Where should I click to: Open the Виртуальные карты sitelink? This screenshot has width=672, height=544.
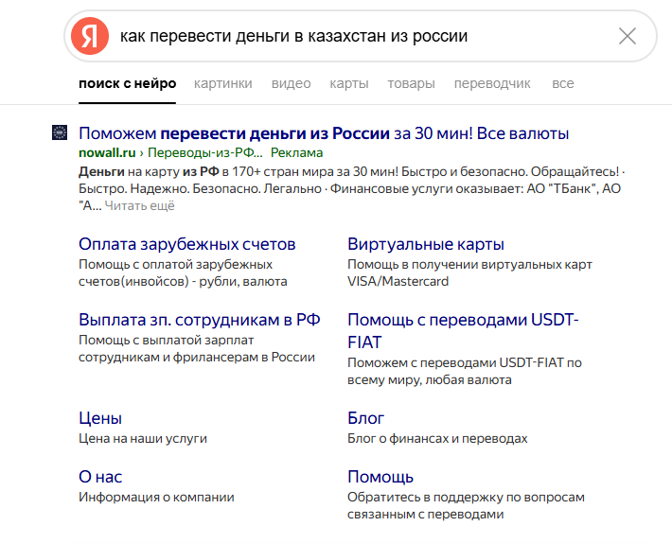426,244
